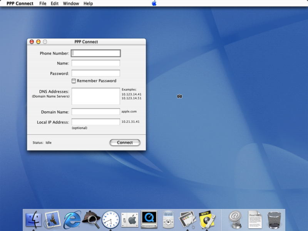The width and height of the screenshot is (308, 231).
Task: Click the DNS Addresses text area
Action: tap(95, 95)
